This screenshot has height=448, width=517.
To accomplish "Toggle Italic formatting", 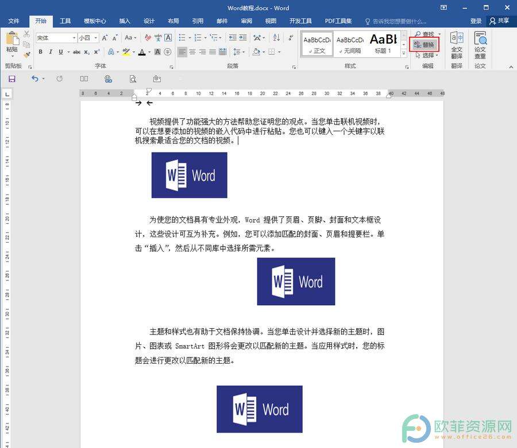I will click(51, 52).
